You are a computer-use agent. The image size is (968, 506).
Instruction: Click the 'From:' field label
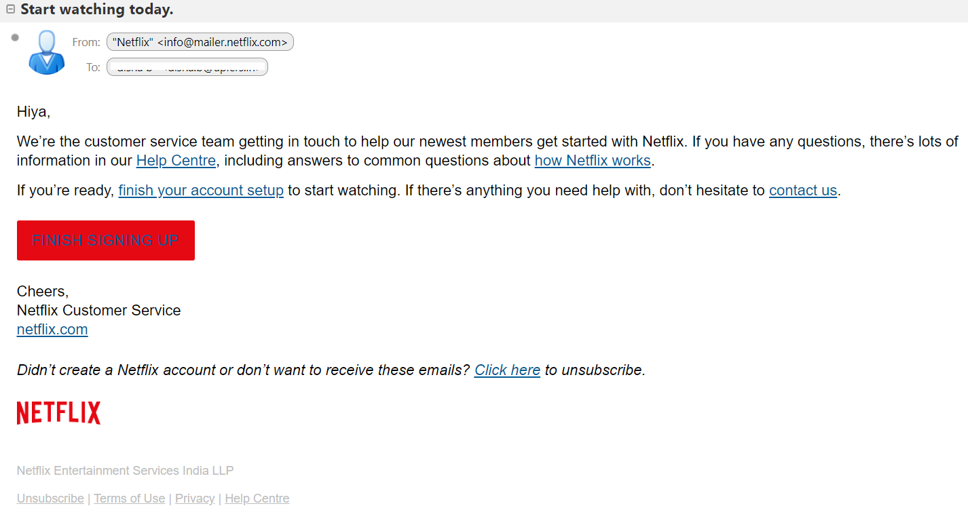(x=86, y=42)
